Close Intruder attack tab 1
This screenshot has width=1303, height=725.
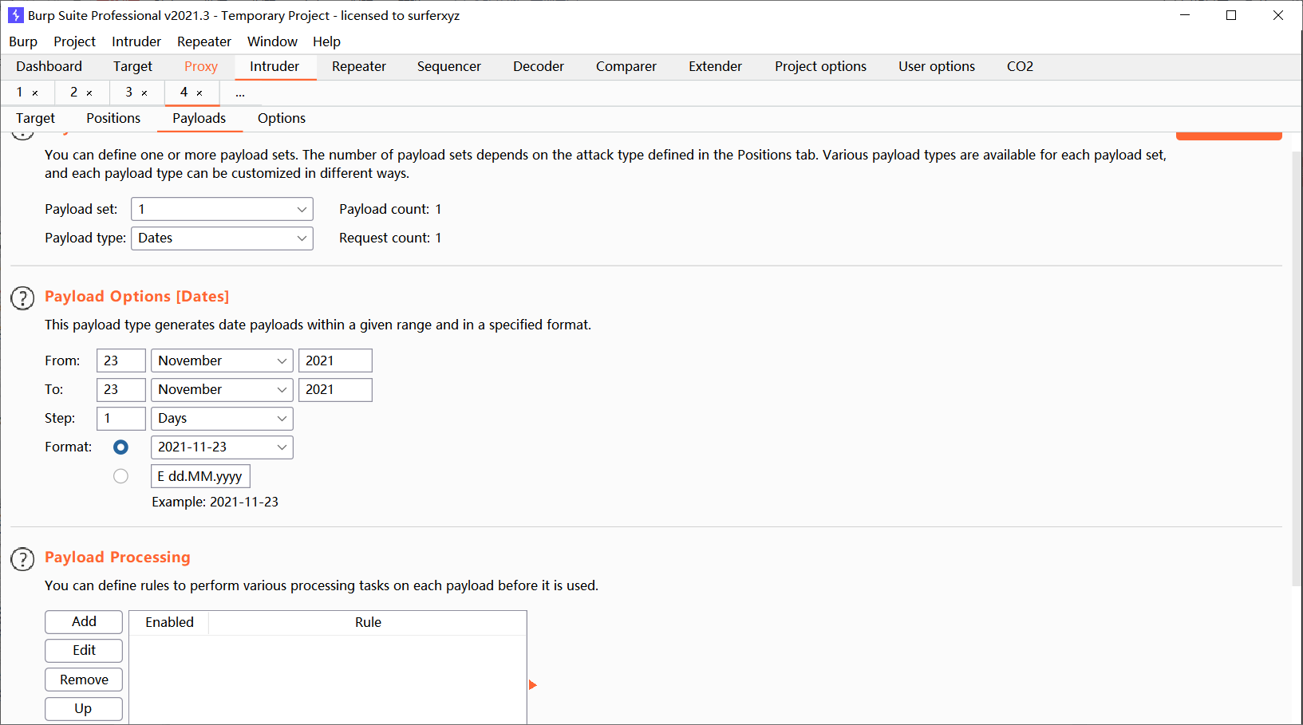(35, 93)
